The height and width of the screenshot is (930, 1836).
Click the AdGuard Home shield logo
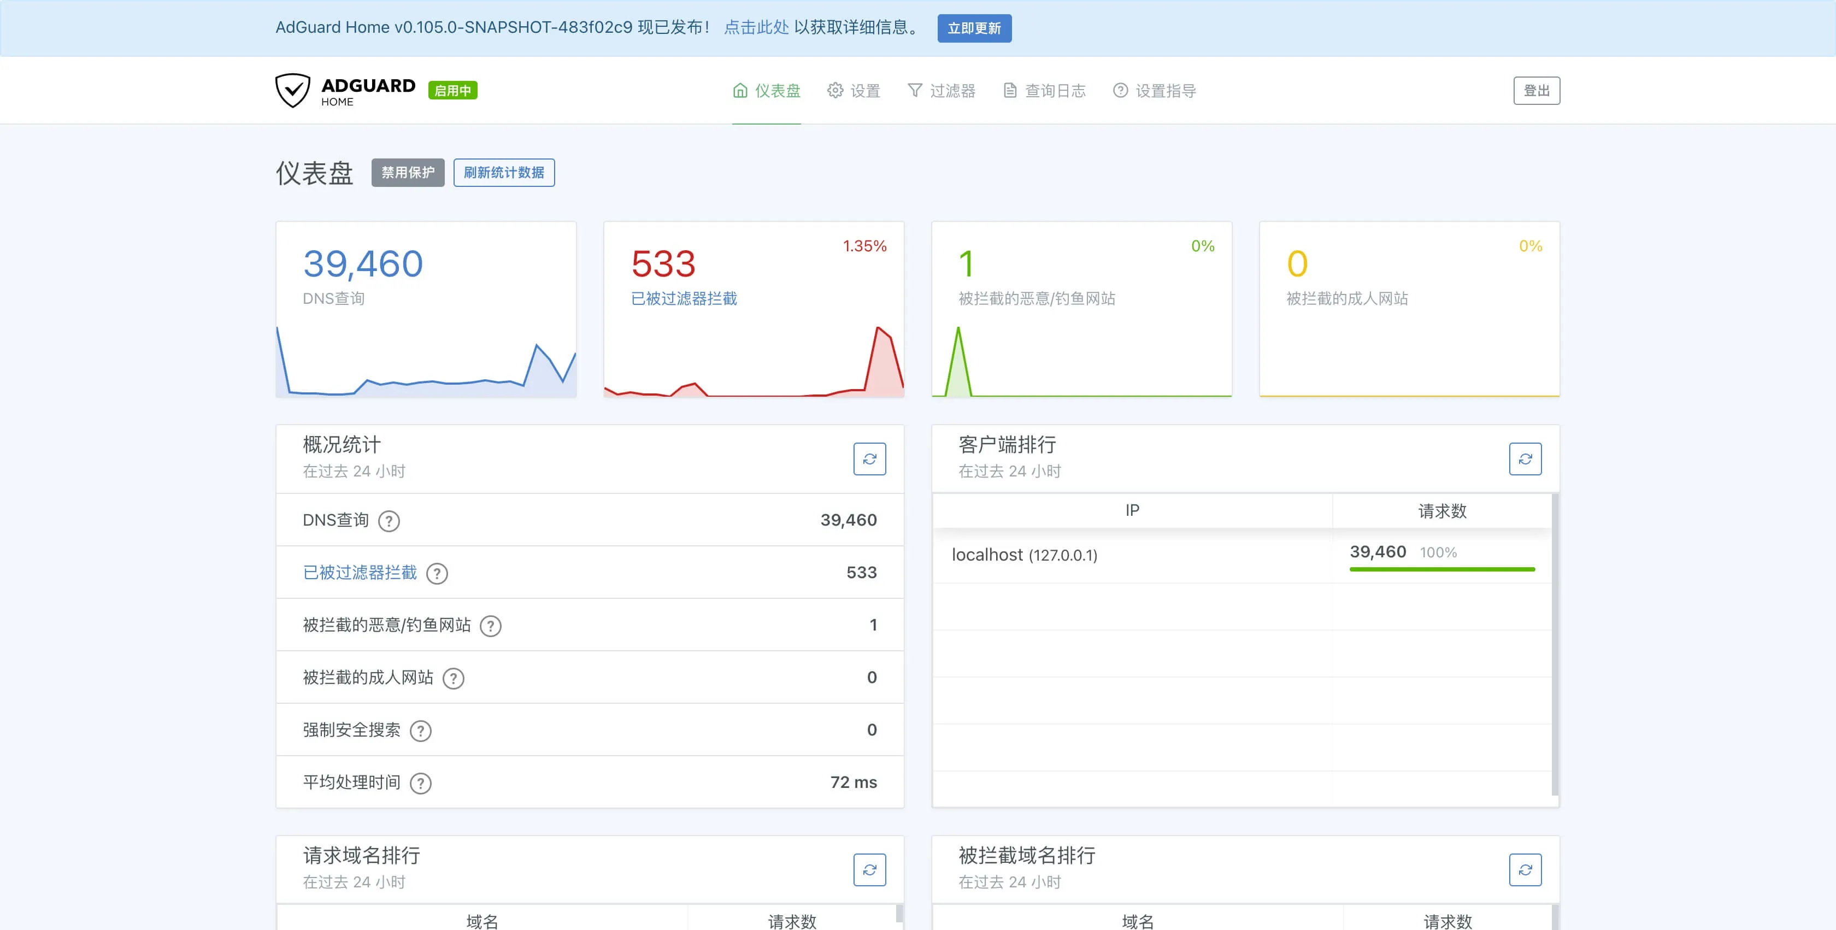[293, 91]
